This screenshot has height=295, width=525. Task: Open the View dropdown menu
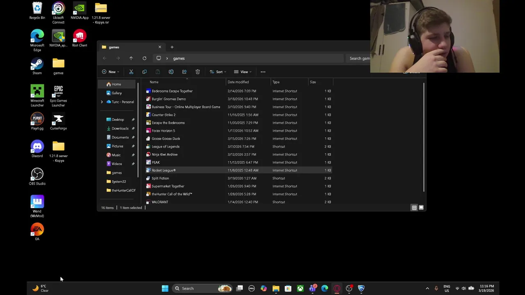click(x=242, y=72)
